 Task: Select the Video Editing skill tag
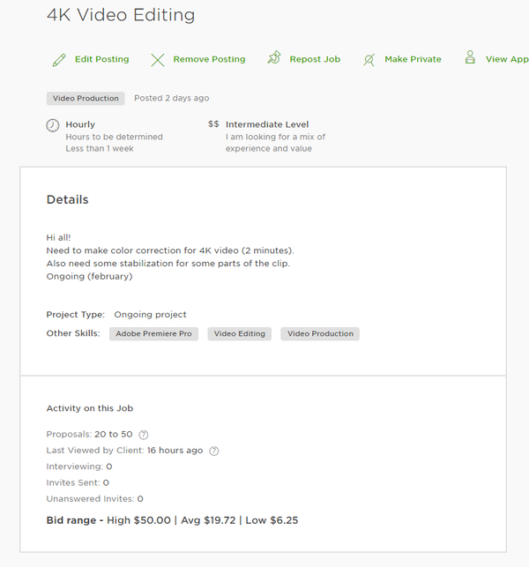(240, 334)
